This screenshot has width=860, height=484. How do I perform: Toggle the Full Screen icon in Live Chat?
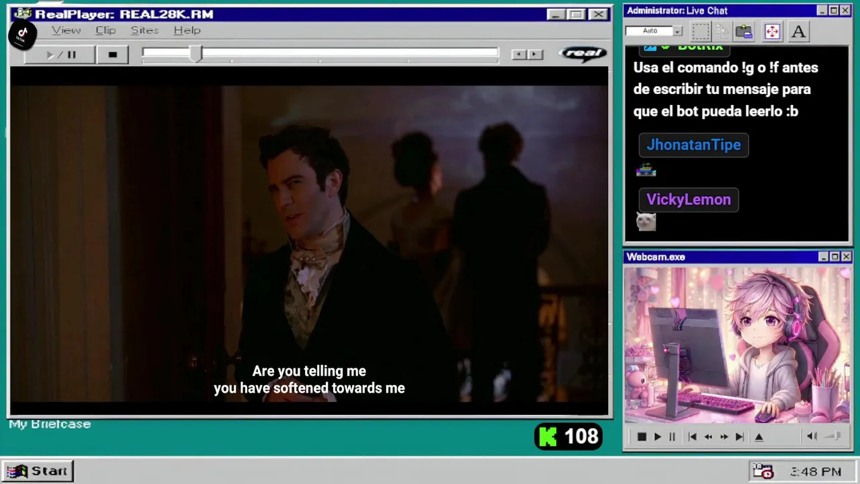pyautogui.click(x=772, y=31)
